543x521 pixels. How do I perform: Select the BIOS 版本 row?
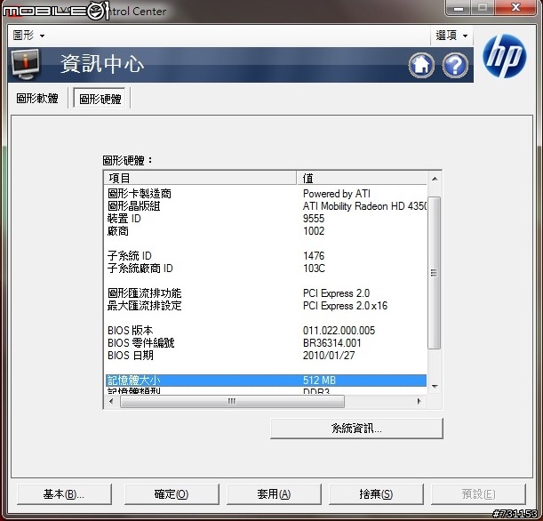(x=266, y=331)
